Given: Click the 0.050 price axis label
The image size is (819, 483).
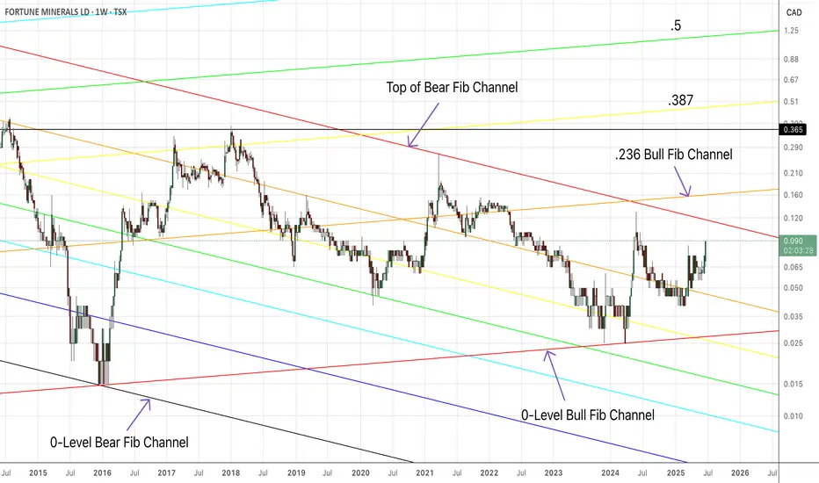Looking at the screenshot, I should click(x=793, y=288).
